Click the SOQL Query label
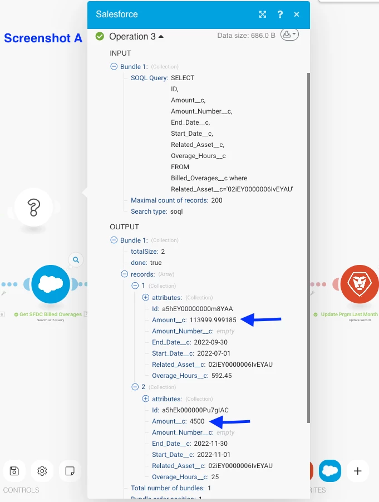 tap(149, 78)
